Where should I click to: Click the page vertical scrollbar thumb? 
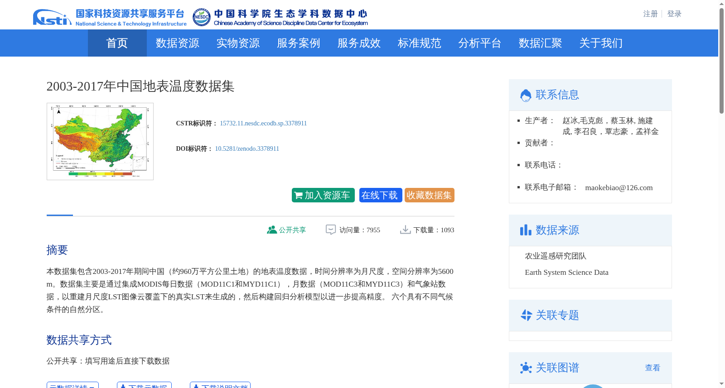(721, 61)
